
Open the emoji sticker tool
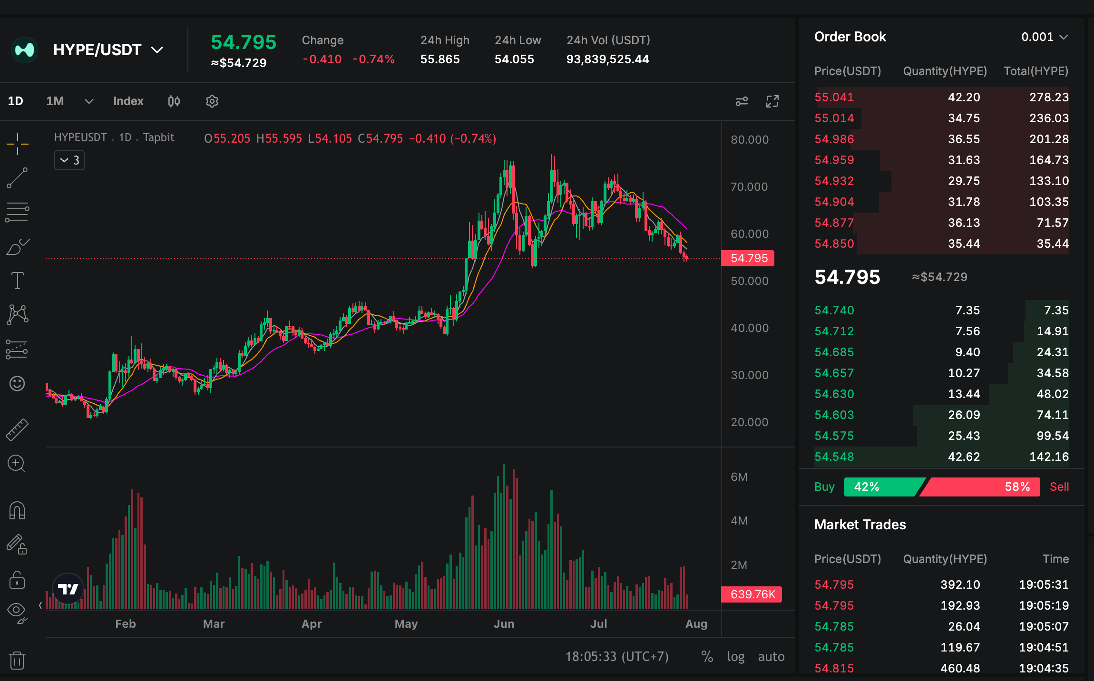(17, 383)
